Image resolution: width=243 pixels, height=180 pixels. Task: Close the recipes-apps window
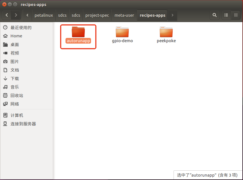tap(4, 5)
